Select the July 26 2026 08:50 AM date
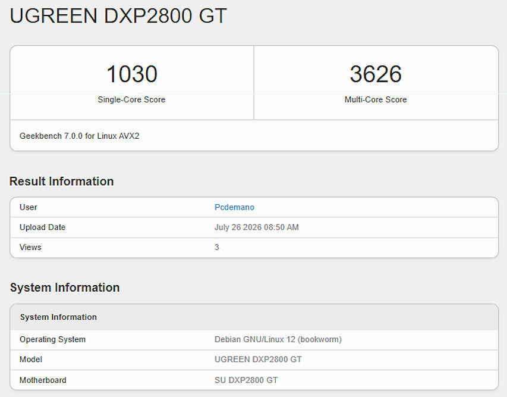Viewport: 507px width, 397px height. pyautogui.click(x=257, y=227)
